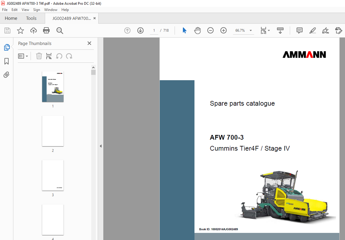Go to previous page arrow
The width and height of the screenshot is (345, 240).
coord(127,30)
